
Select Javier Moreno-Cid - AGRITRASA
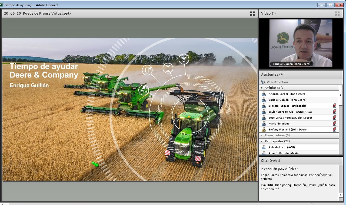pos(299,112)
